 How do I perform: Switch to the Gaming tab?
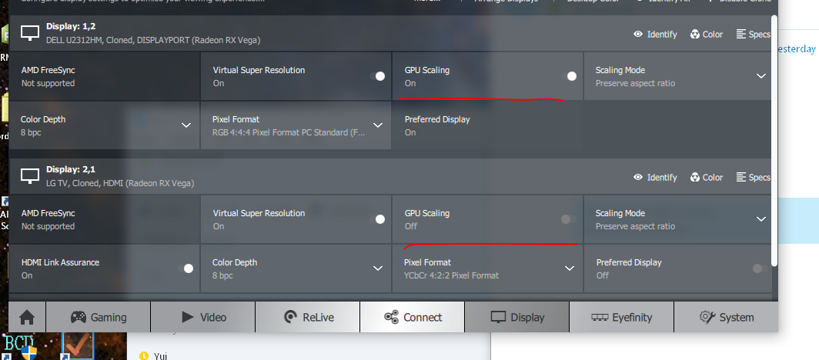point(98,317)
